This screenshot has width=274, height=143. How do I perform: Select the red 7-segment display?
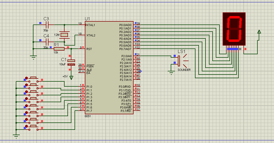coord(234,29)
